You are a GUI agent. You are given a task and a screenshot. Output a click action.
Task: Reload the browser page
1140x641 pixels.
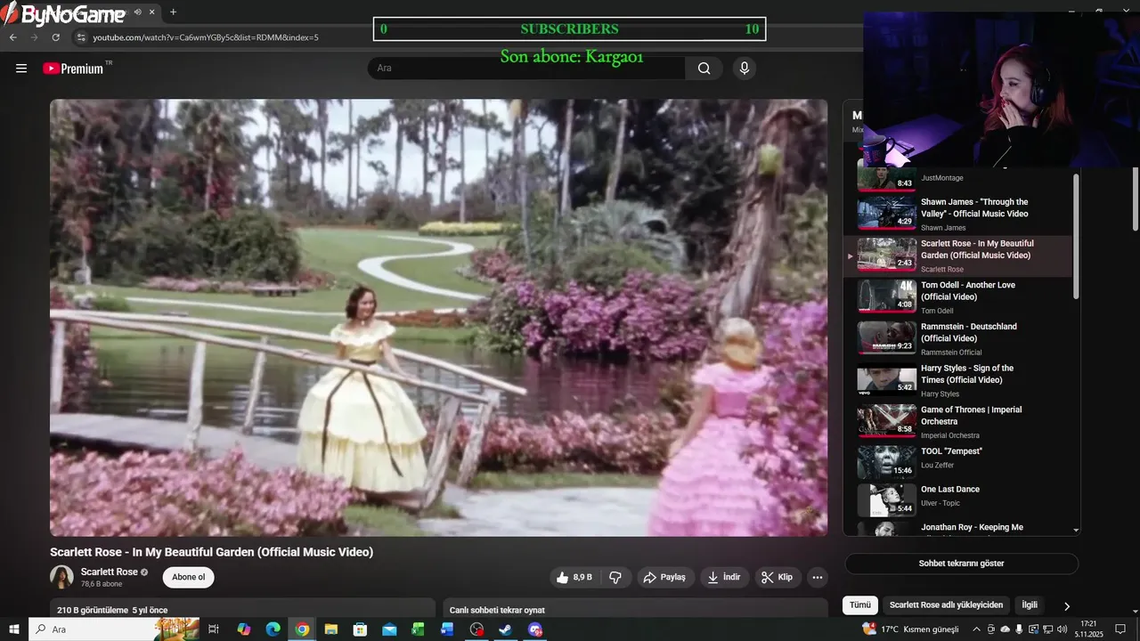coord(55,37)
